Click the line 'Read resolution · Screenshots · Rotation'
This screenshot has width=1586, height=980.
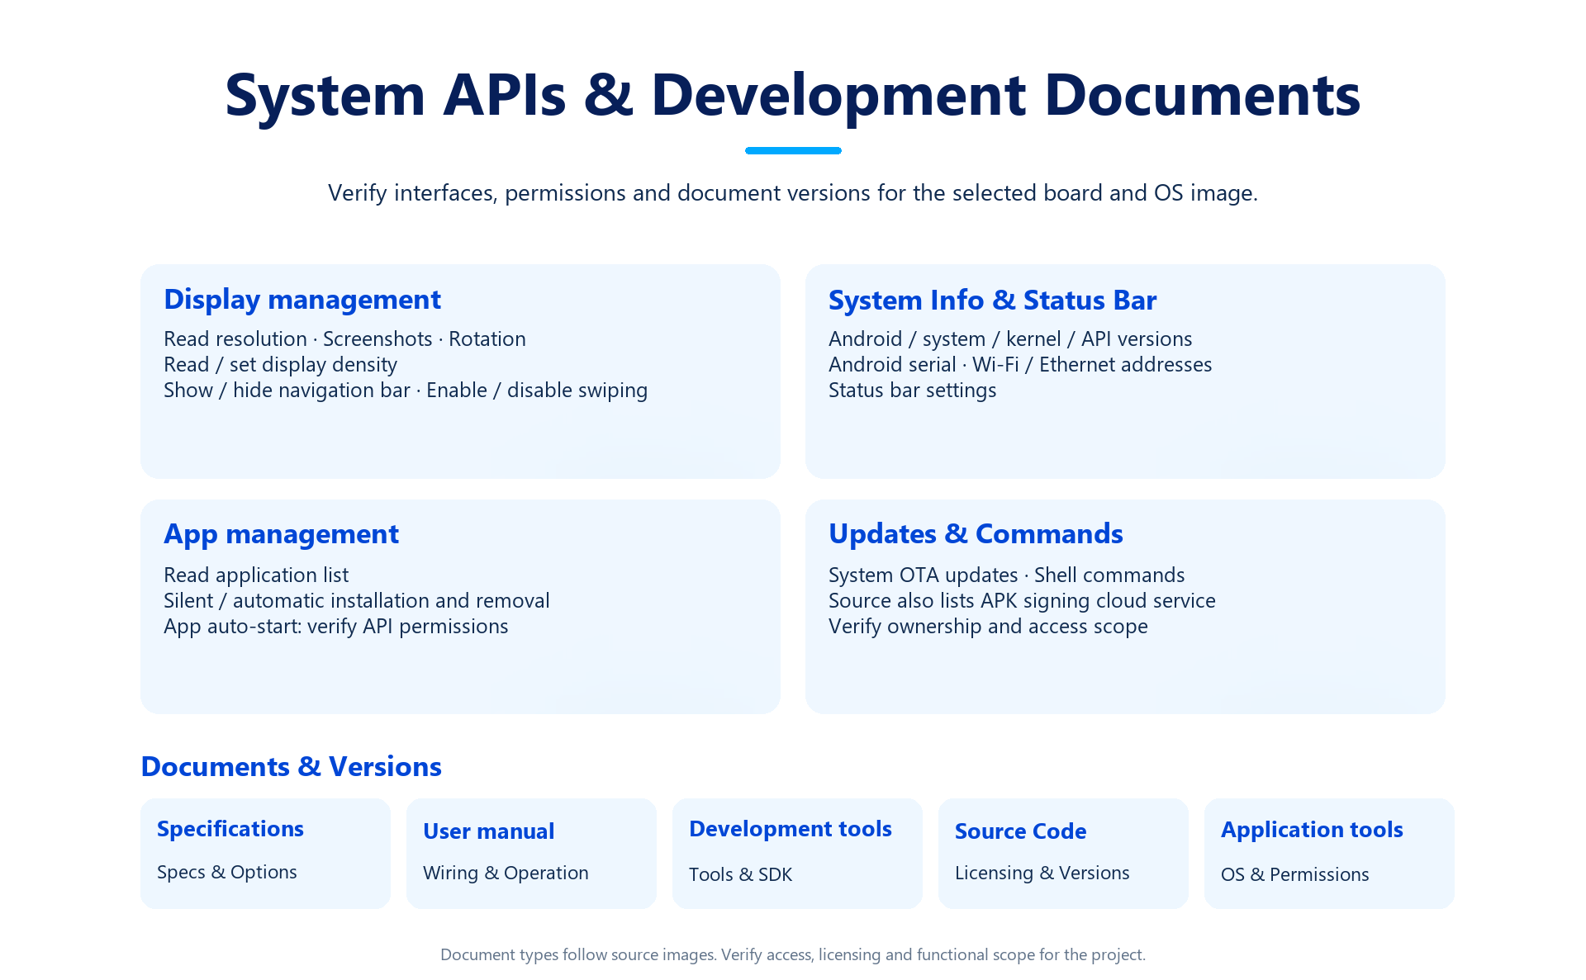(344, 339)
